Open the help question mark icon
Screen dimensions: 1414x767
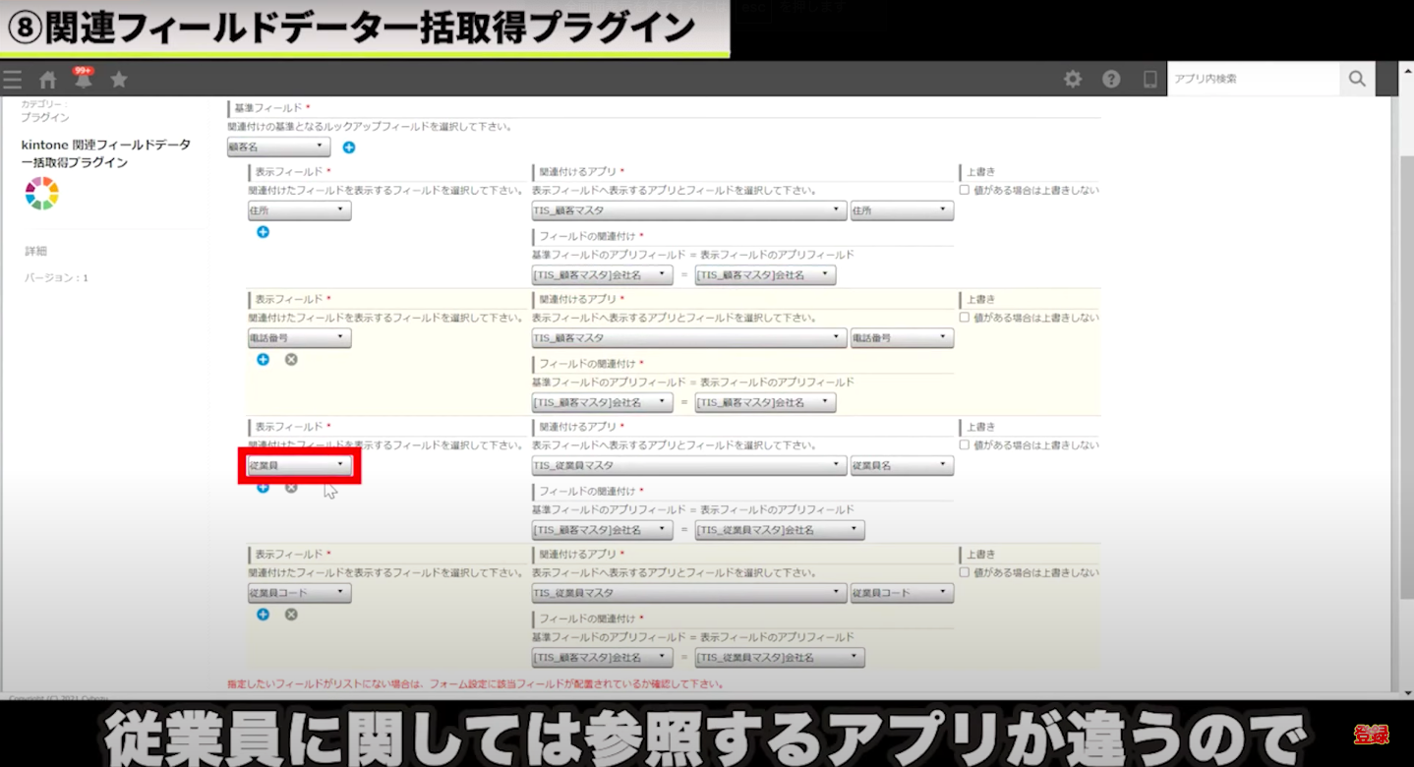1111,80
